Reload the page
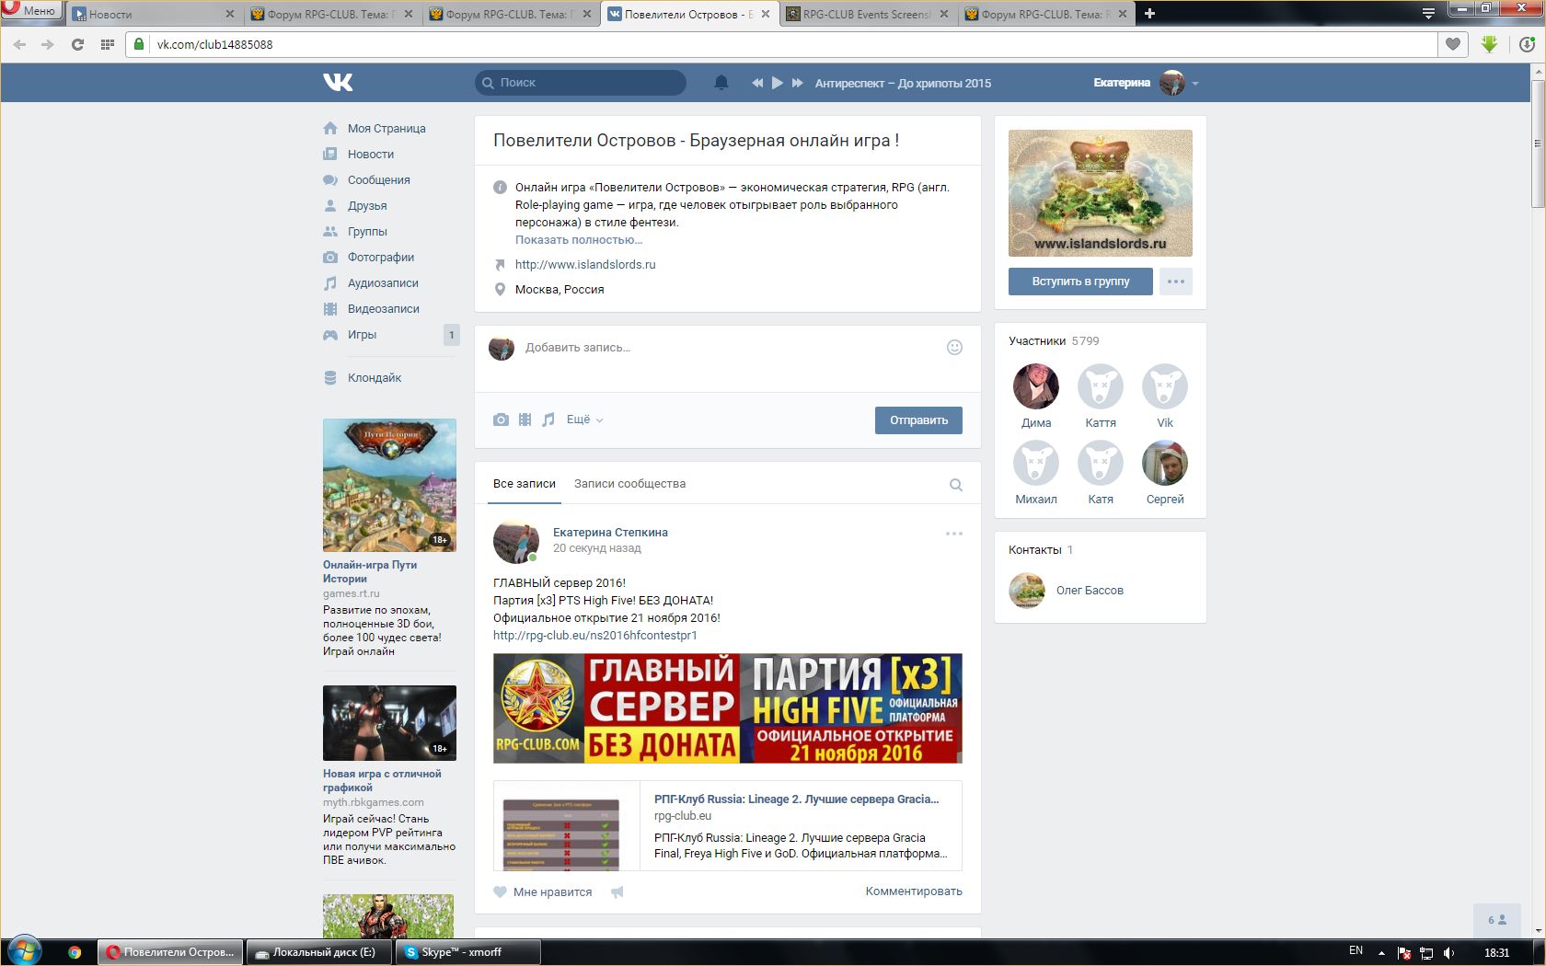The image size is (1546, 966). 77,44
